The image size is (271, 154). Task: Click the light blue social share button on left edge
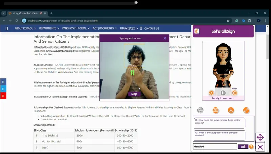(x=3, y=89)
